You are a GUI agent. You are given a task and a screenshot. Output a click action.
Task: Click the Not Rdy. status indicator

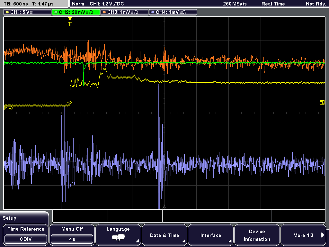pos(316,4)
